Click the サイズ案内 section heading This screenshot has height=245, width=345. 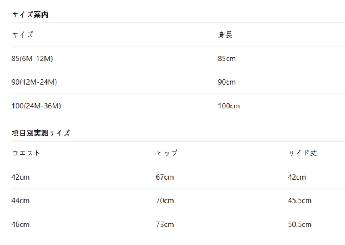point(30,15)
